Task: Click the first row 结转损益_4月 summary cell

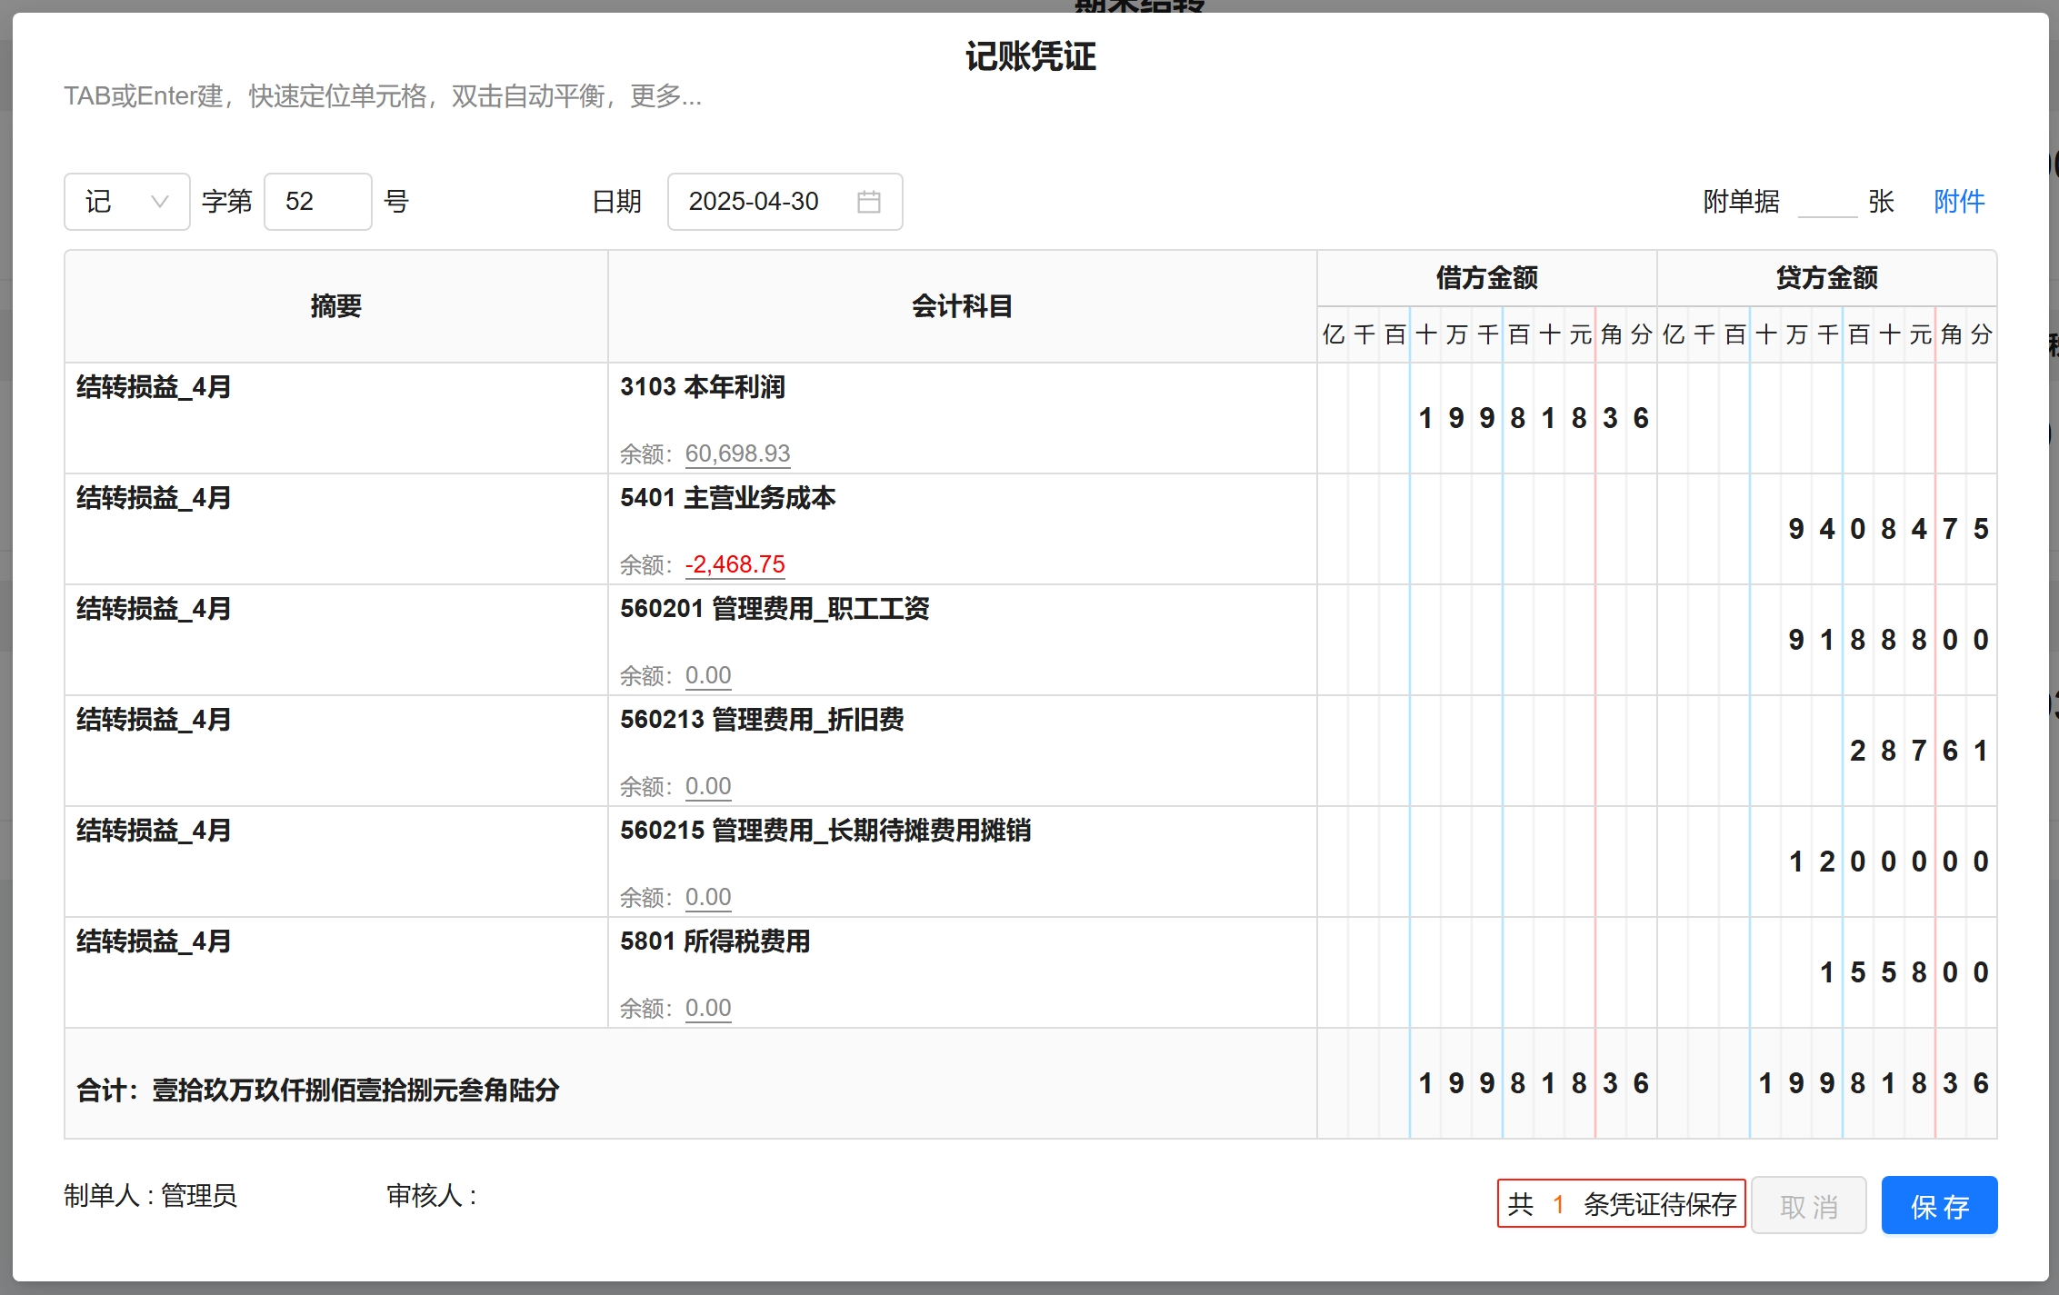Action: 154,387
